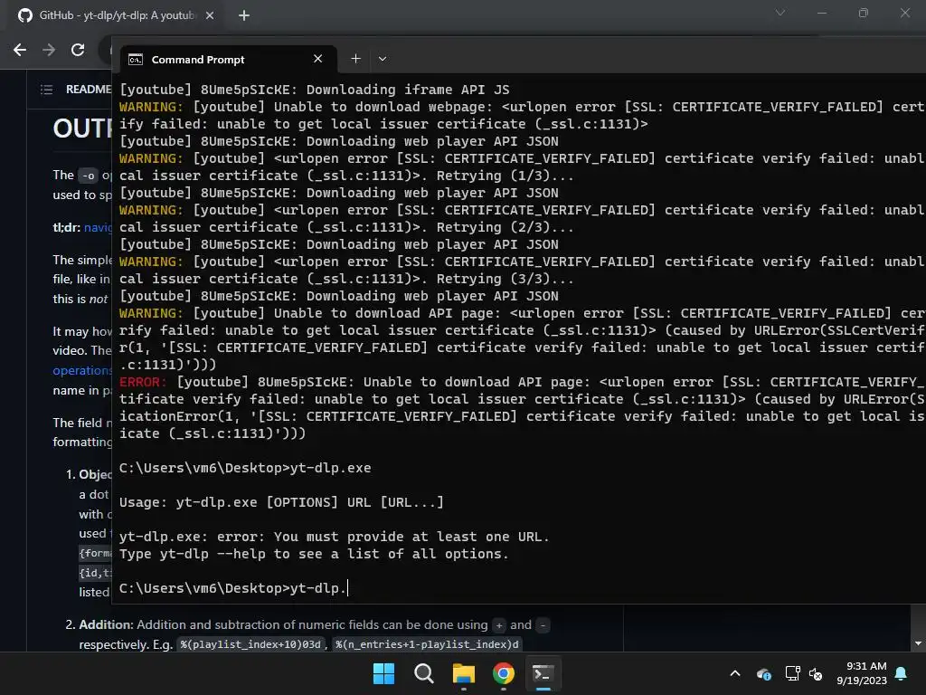Place cursor at the yt-dlp. command prompt line

coord(233,588)
